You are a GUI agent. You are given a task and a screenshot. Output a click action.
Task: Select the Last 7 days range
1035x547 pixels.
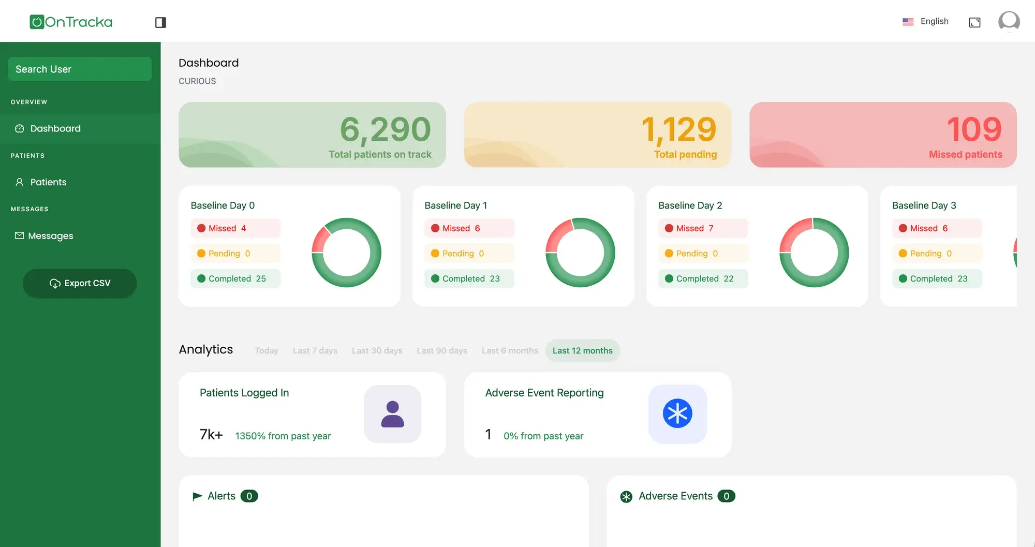315,350
